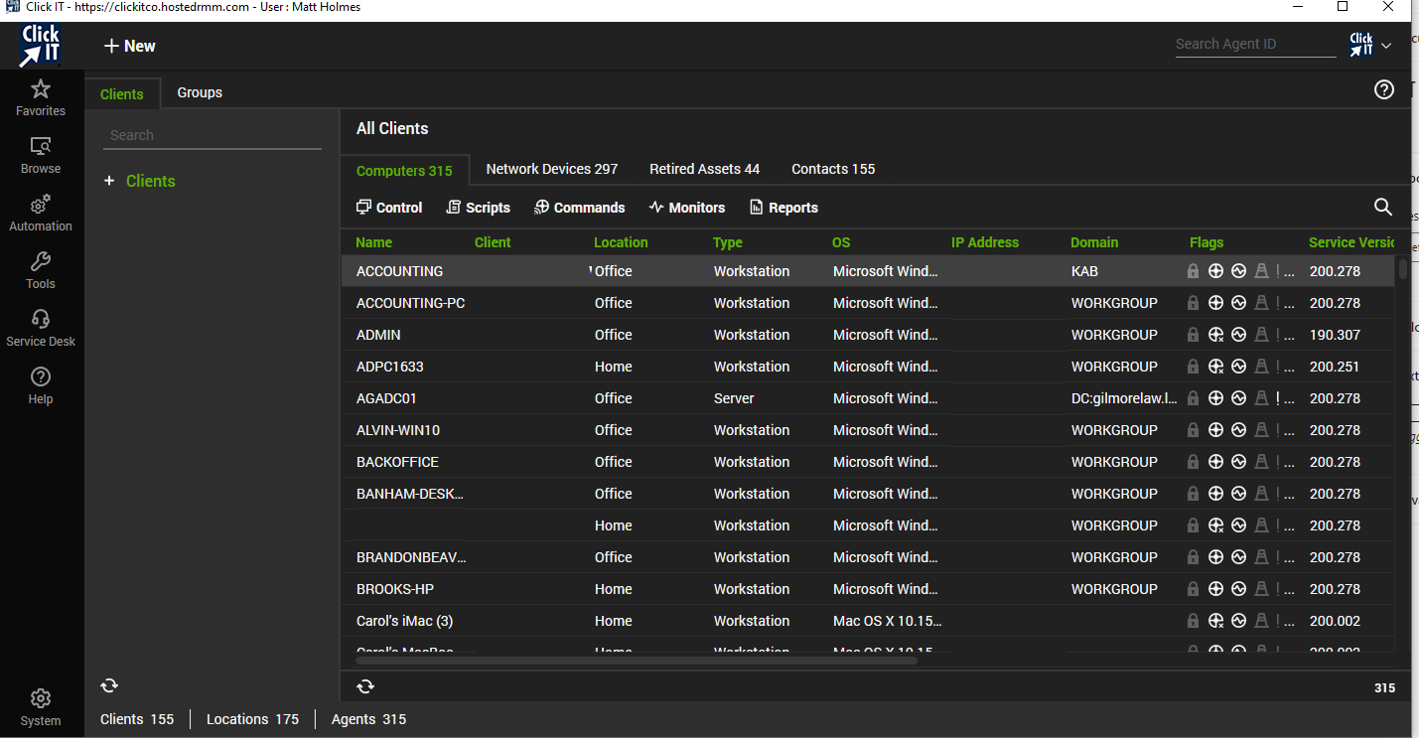Click the Click IT logo at top left
Image resolution: width=1419 pixels, height=745 pixels.
click(41, 46)
